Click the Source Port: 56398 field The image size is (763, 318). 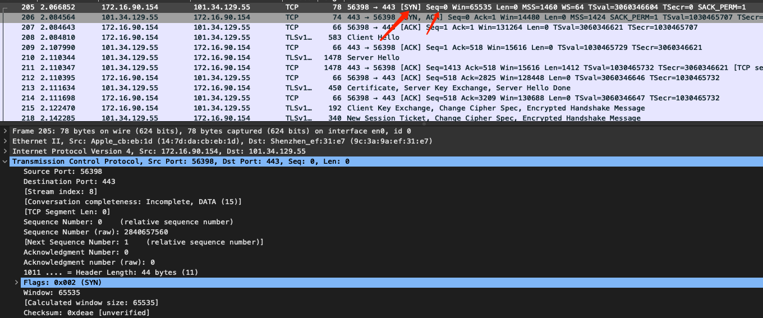[62, 171]
